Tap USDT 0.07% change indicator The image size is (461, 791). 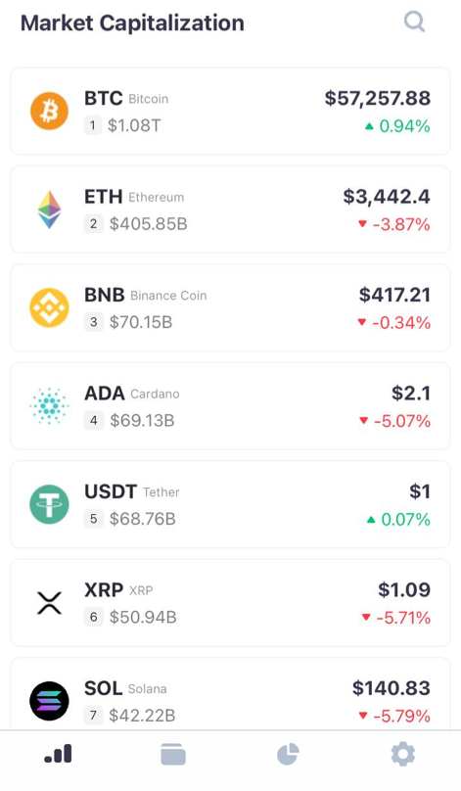click(398, 519)
